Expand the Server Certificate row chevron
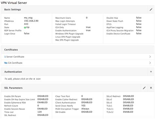This screenshot has height=119, width=155. 150,57
